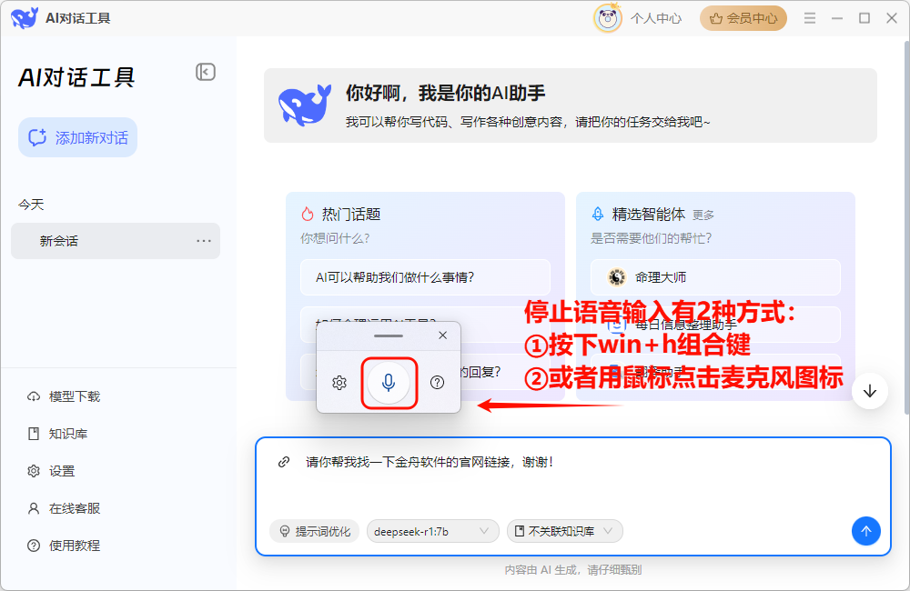Open voice typing settings gear
The width and height of the screenshot is (910, 591).
(x=339, y=383)
